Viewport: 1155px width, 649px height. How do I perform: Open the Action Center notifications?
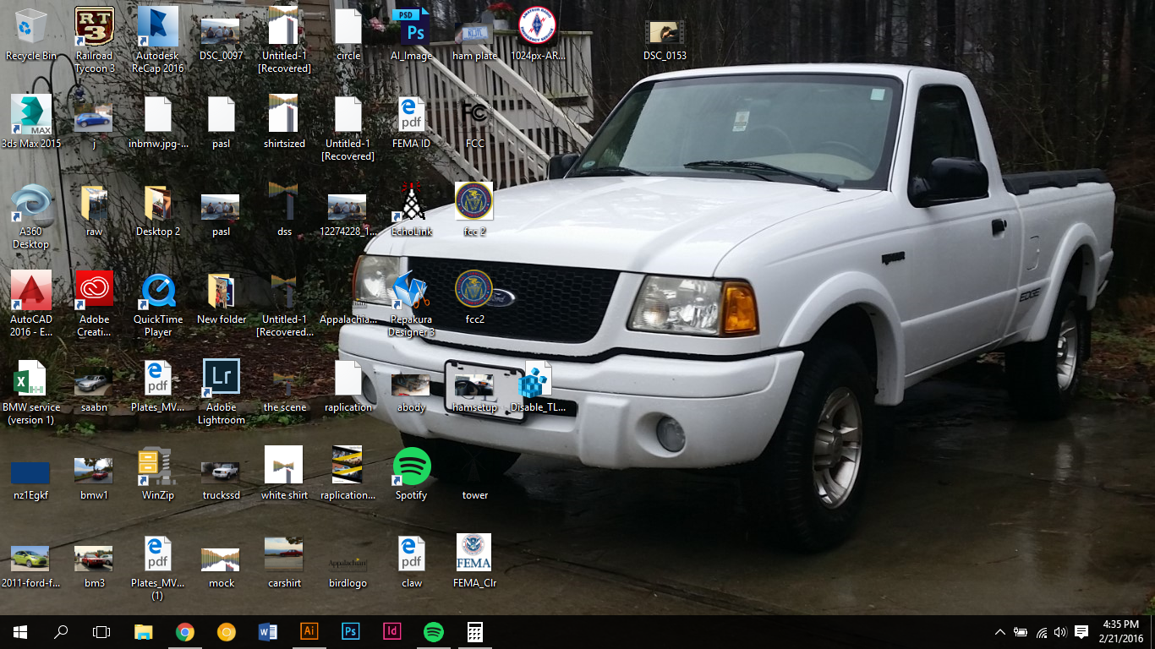1081,632
